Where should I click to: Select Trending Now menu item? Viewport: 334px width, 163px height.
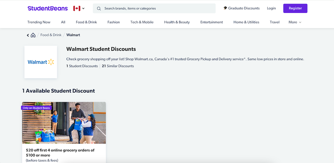click(x=39, y=22)
